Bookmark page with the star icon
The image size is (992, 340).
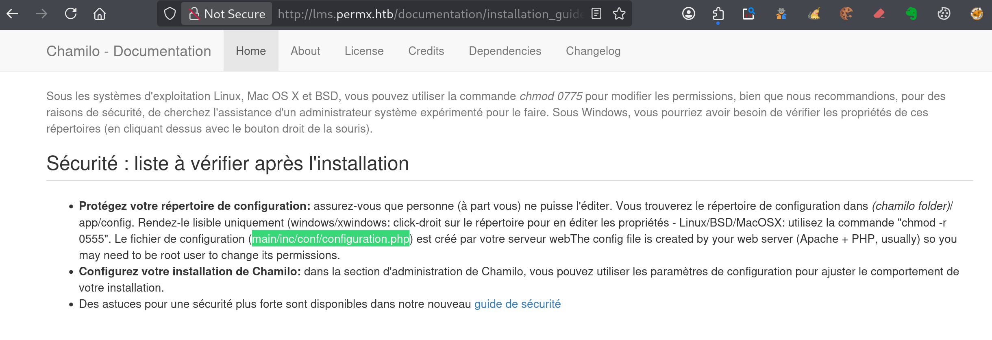619,13
